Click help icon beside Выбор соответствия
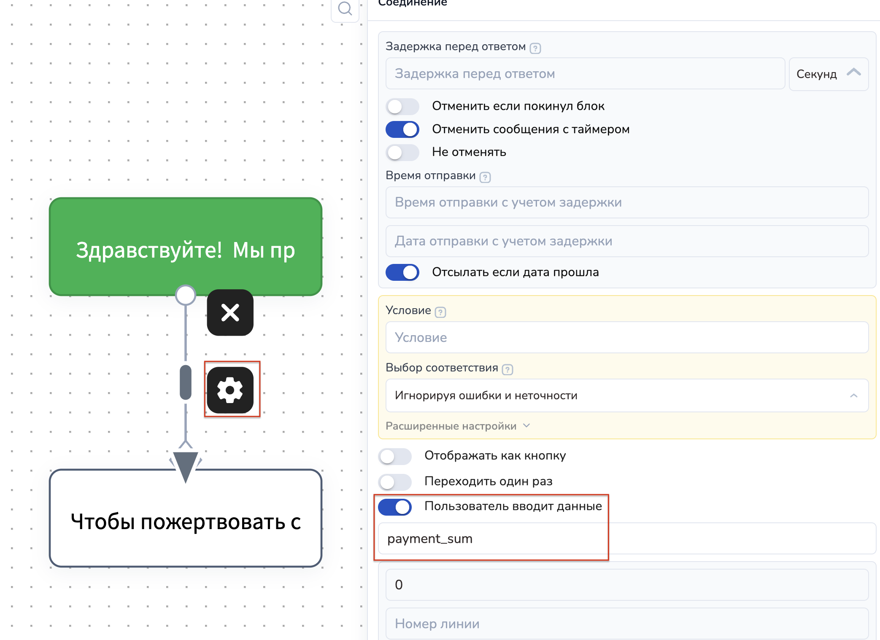 click(x=507, y=369)
